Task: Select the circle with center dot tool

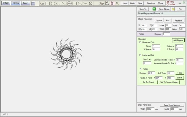Action: click(x=91, y=4)
